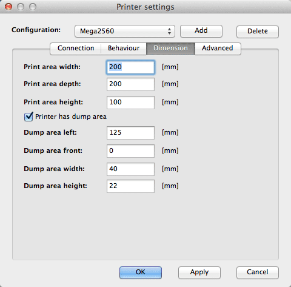Select the Print area height field
The image size is (291, 287).
click(130, 103)
